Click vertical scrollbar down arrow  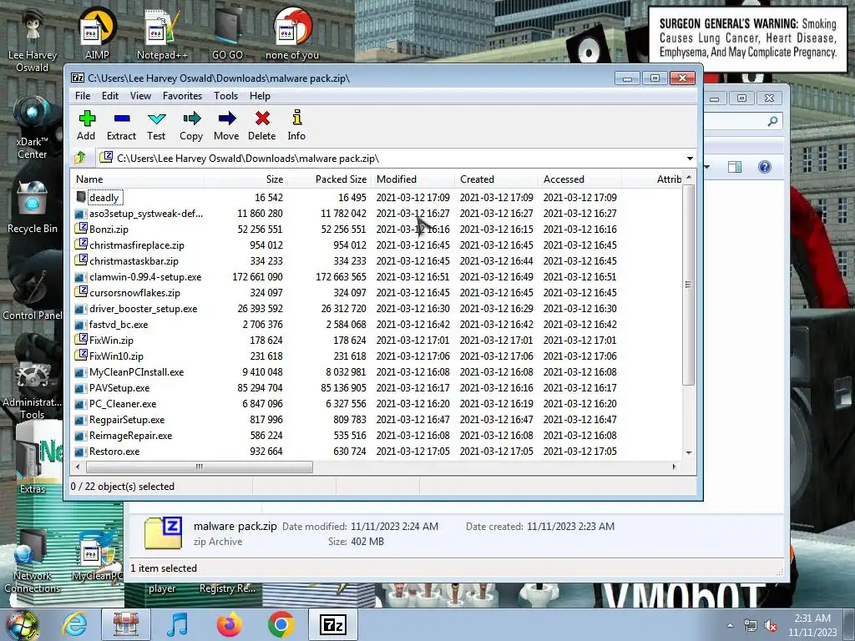[x=689, y=453]
